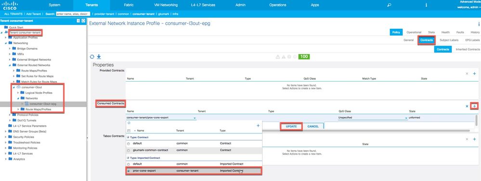Open the contract Name dropdown arrow

tap(195, 118)
